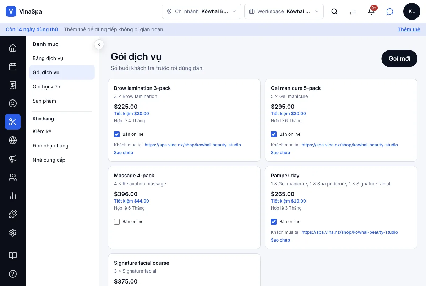This screenshot has width=426, height=286.
Task: Collapse the Danh mục side panel
Action: click(x=99, y=44)
